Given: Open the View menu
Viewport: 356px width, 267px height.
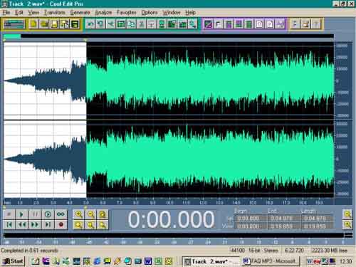Looking at the screenshot, I should coord(33,12).
